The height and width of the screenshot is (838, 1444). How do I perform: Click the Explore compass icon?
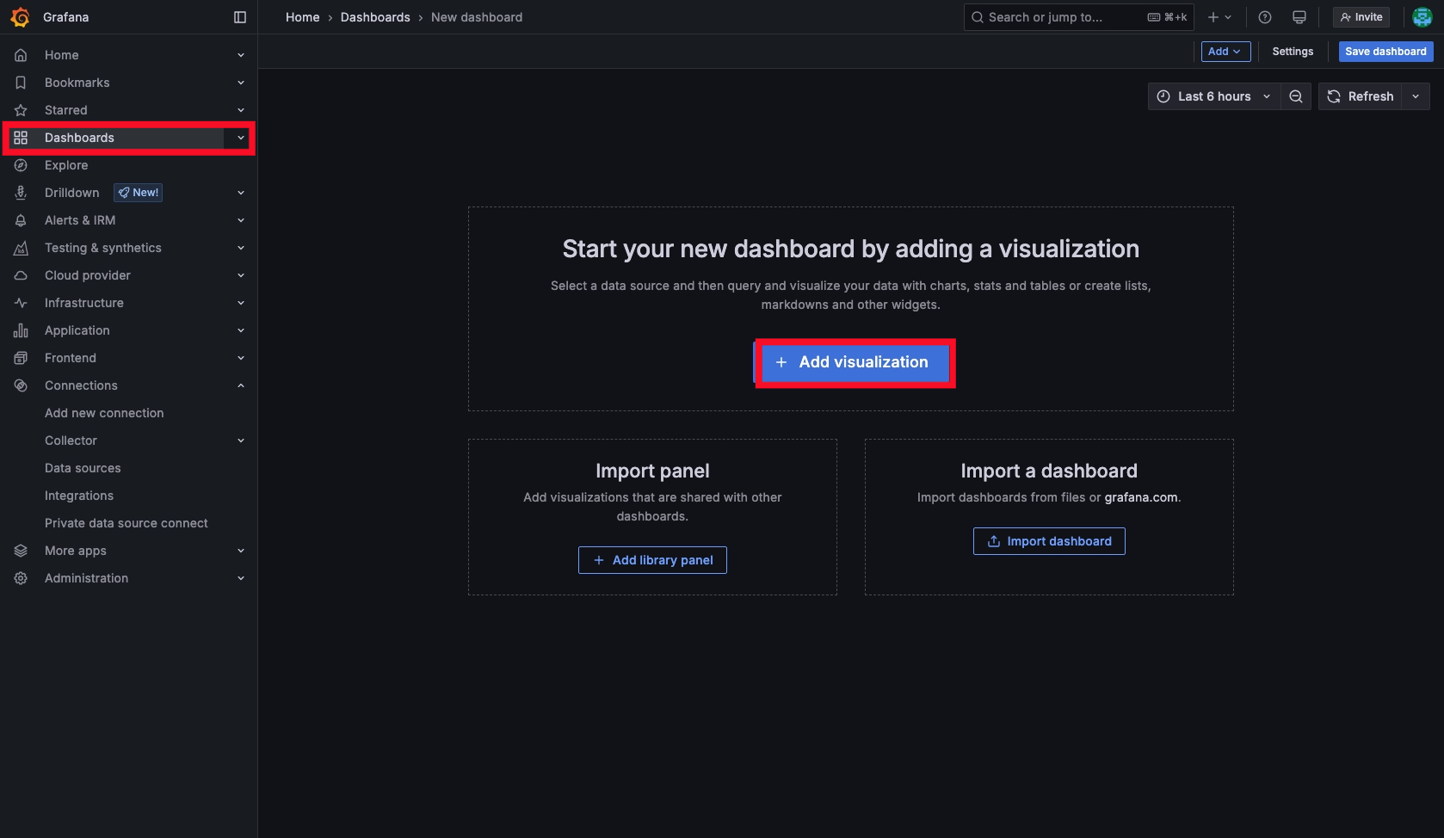pos(21,165)
